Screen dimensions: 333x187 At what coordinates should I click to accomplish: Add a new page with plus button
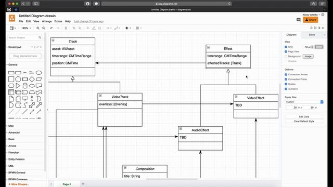(x=83, y=184)
